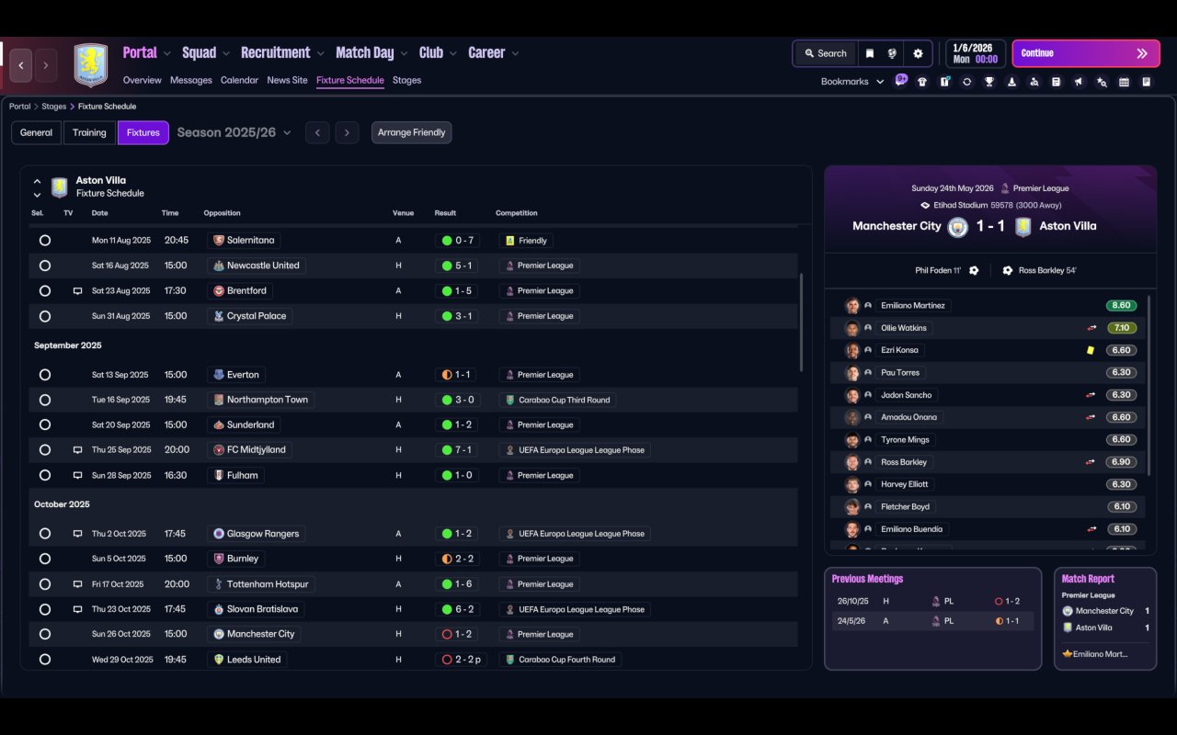The height and width of the screenshot is (735, 1177).
Task: Select the 26/10/25 previous meeting row
Action: coord(932,601)
